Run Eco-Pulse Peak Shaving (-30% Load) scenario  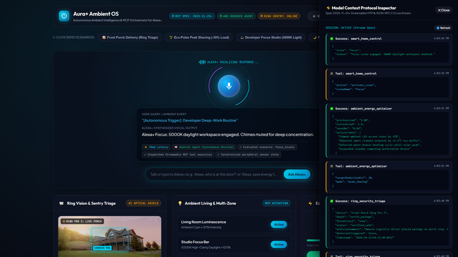click(x=199, y=37)
